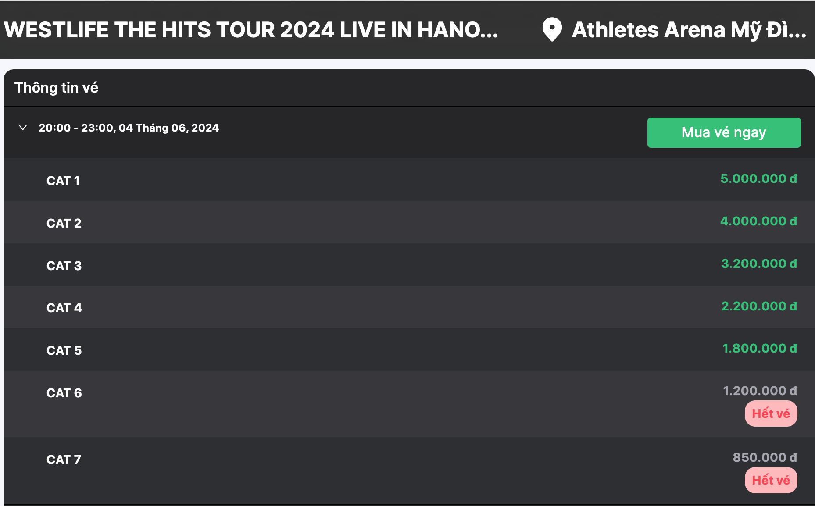Click the Hết vé badge under CAT 6

[x=771, y=413]
